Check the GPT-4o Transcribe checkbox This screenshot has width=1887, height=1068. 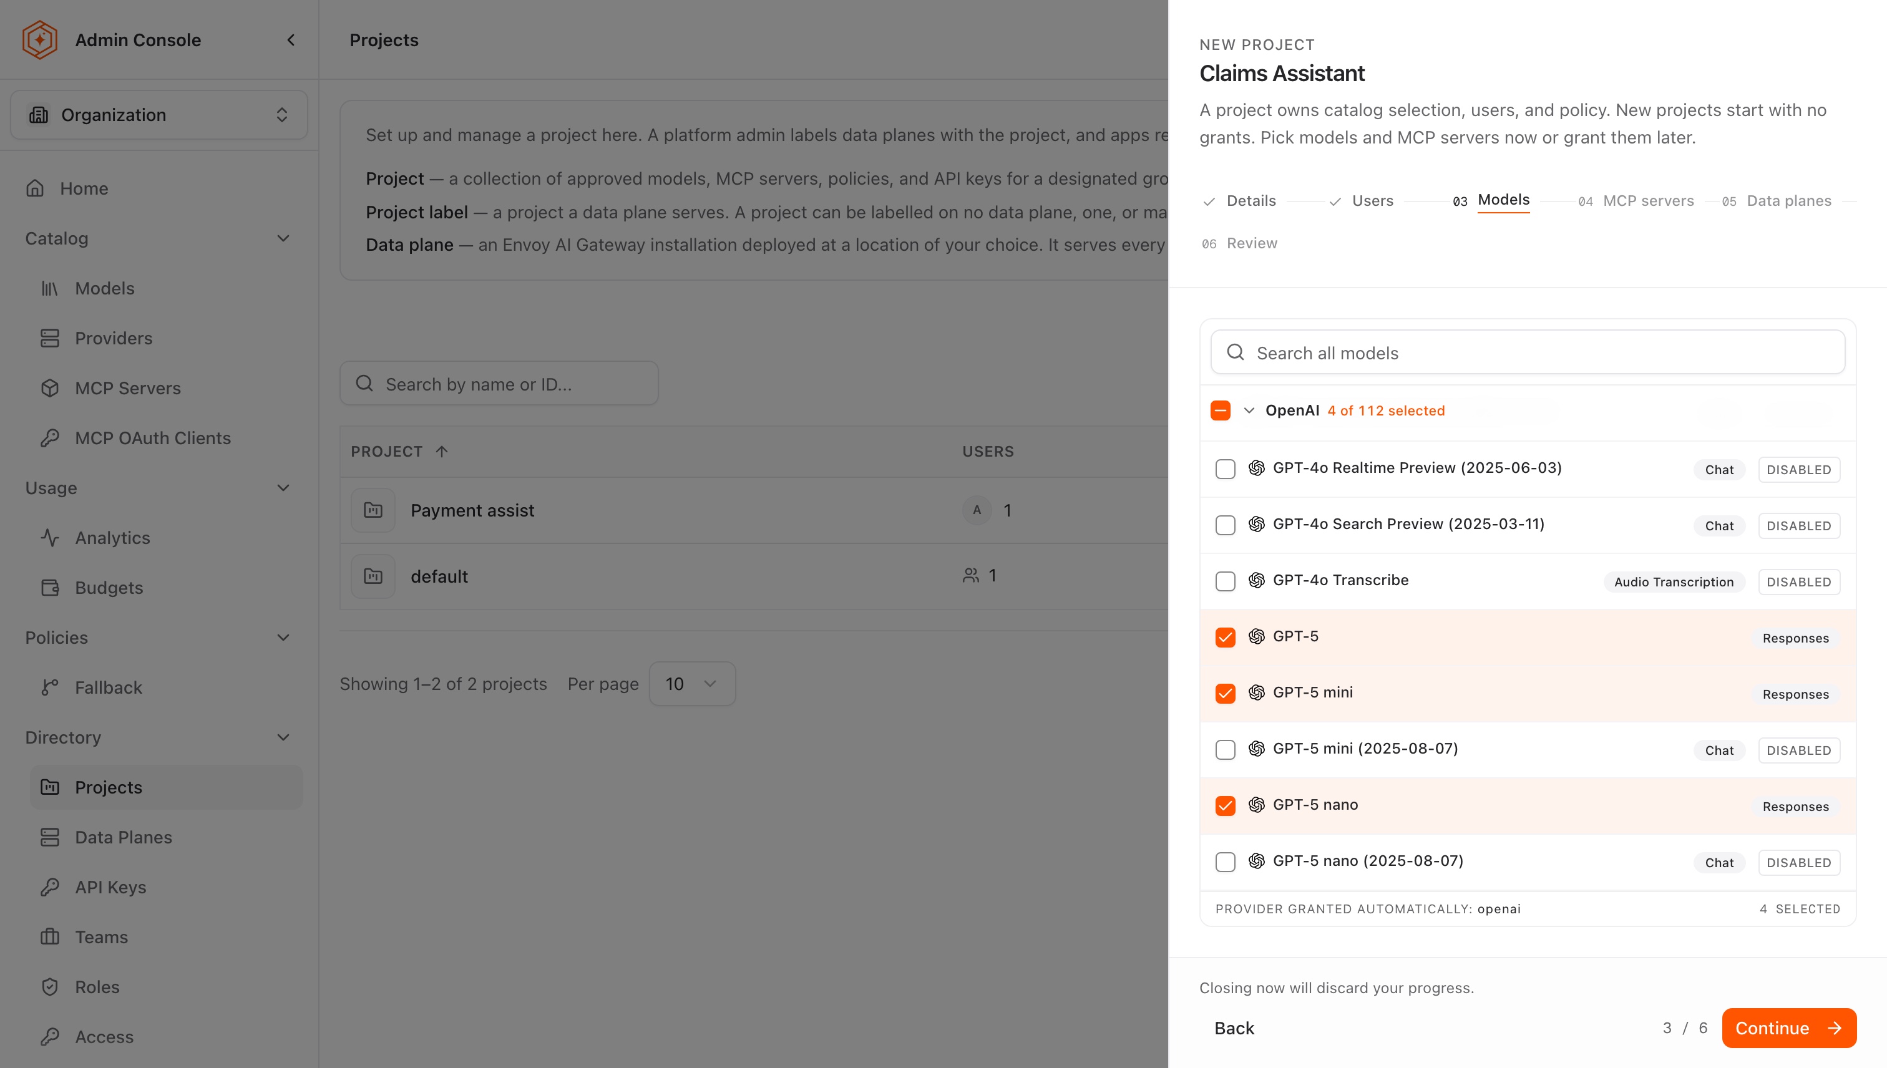(x=1225, y=581)
